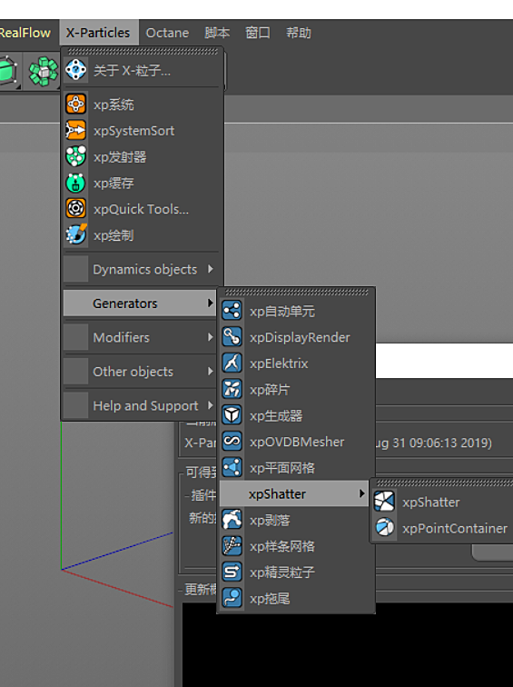Choose the xp精灵粒子 sprite icon

[x=232, y=572]
